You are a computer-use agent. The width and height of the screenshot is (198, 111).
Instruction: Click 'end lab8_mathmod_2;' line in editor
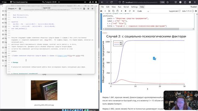[x=19, y=29]
